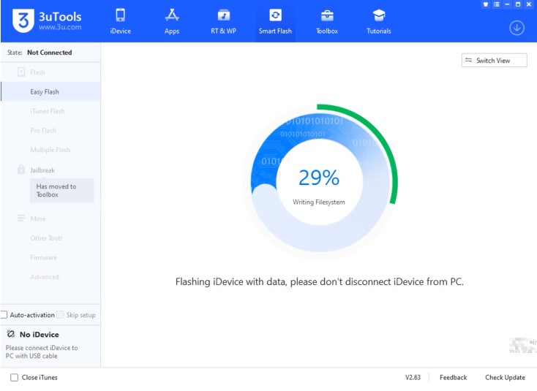
Task: Open the iDevice section icon
Action: point(121,15)
